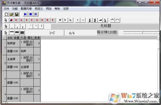Apply the natural accidental
Screen dimensions: 161x105
click(x=70, y=20)
